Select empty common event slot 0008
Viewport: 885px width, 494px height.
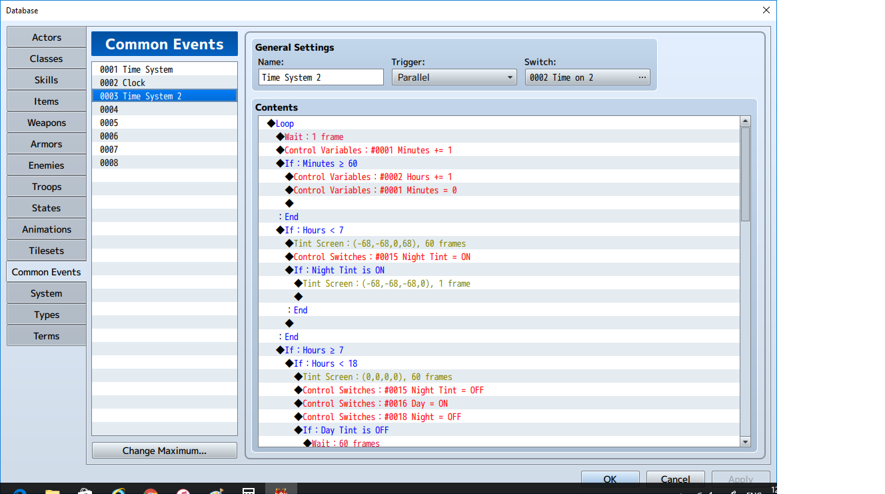[x=165, y=163]
